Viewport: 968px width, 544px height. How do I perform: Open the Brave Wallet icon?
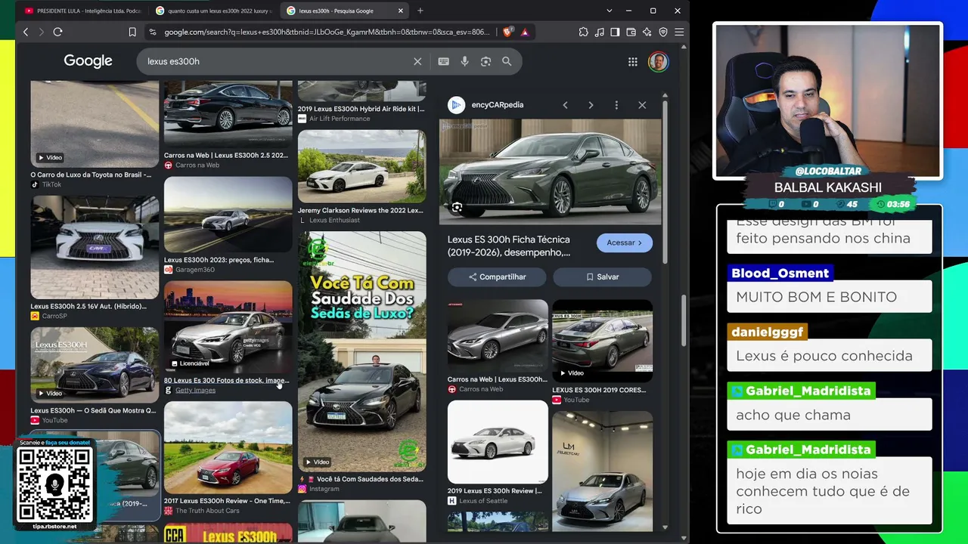coord(631,32)
